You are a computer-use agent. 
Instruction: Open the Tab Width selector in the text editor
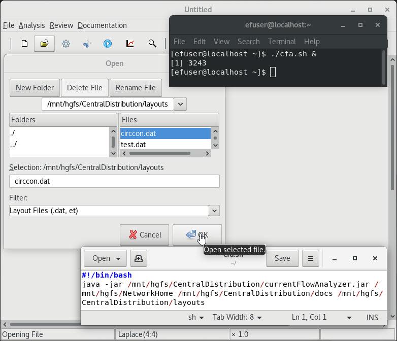237,317
